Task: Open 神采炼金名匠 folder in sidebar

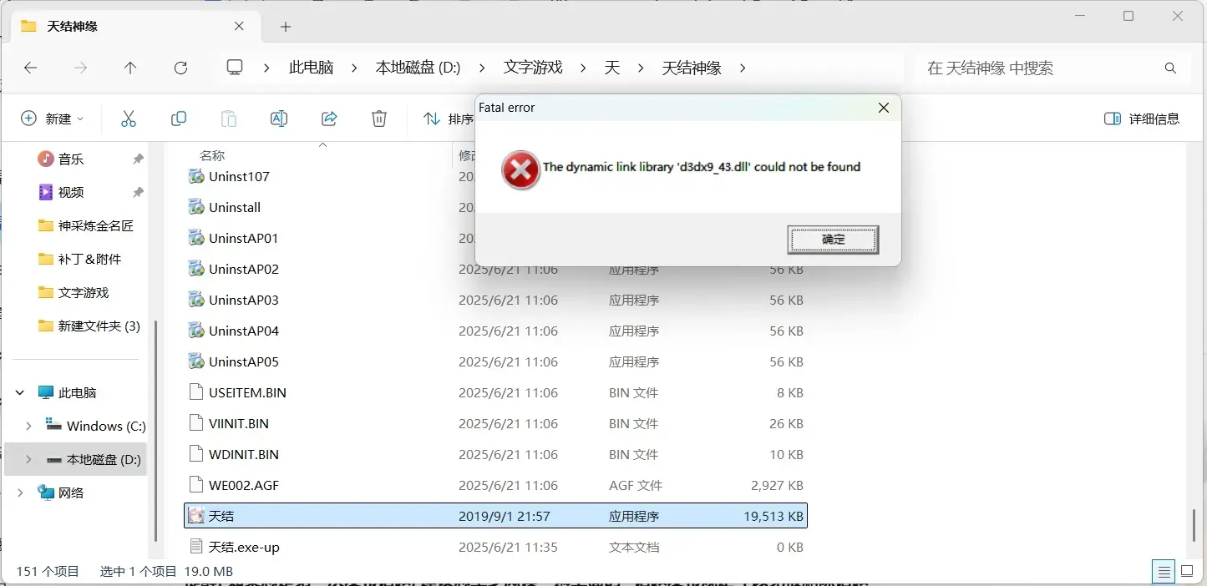Action: click(x=86, y=225)
